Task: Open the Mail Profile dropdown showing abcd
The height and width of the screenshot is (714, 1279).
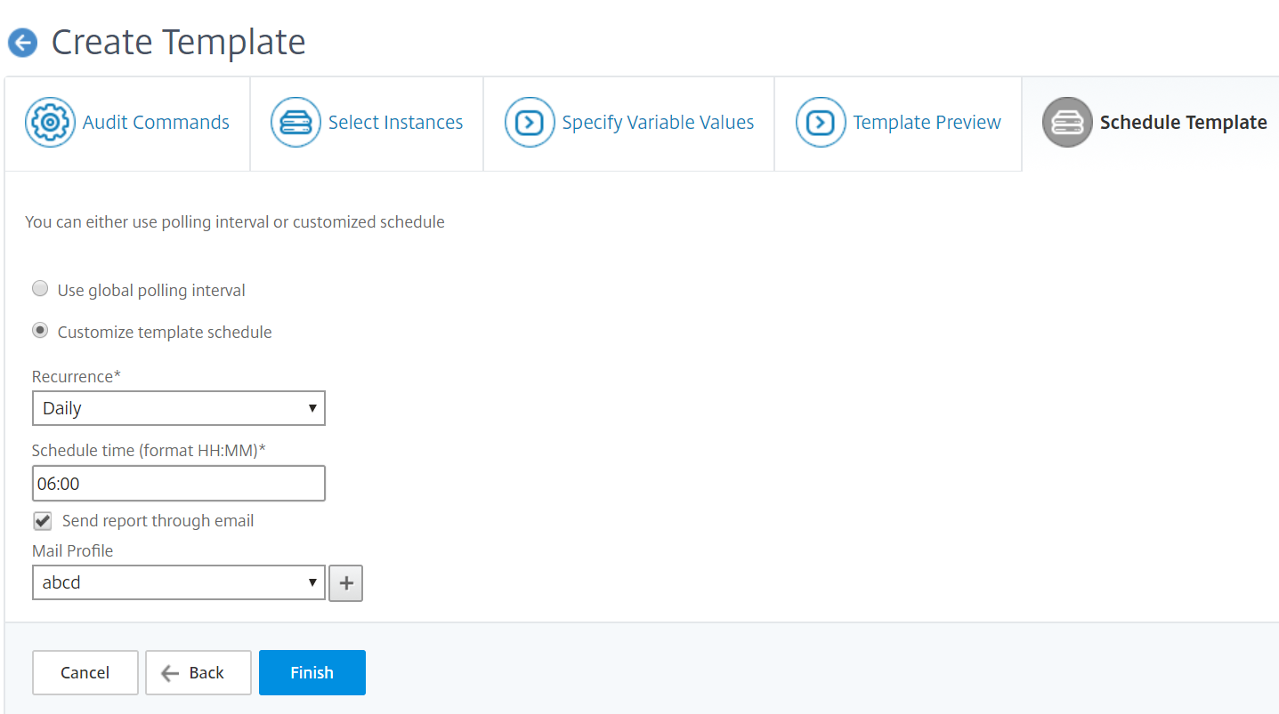Action: pos(179,582)
